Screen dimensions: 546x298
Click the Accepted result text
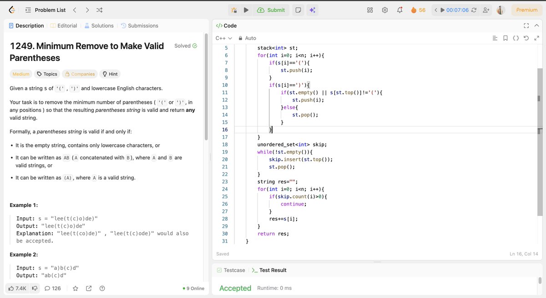235,288
